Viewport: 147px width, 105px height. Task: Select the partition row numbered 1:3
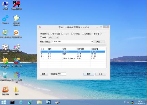(73, 56)
